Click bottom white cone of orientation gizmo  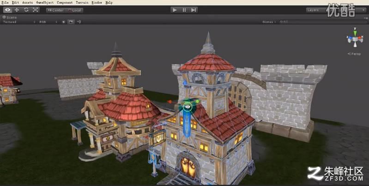[355, 44]
